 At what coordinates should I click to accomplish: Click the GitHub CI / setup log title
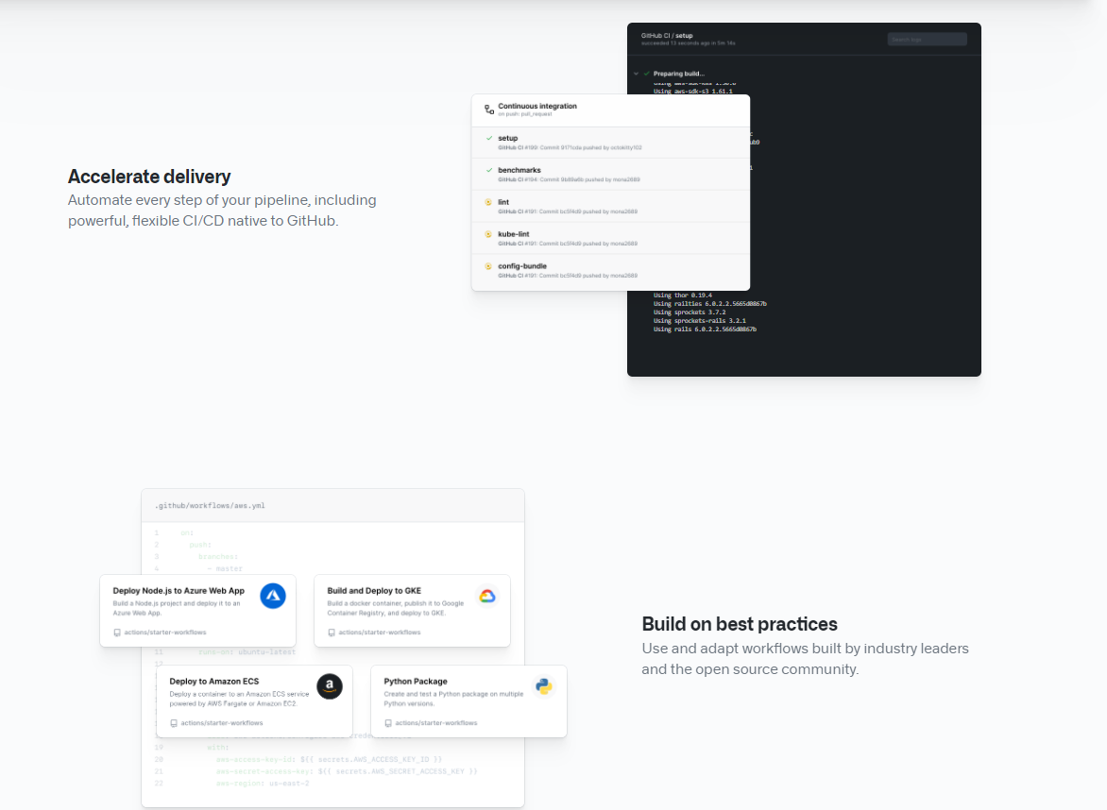click(667, 35)
